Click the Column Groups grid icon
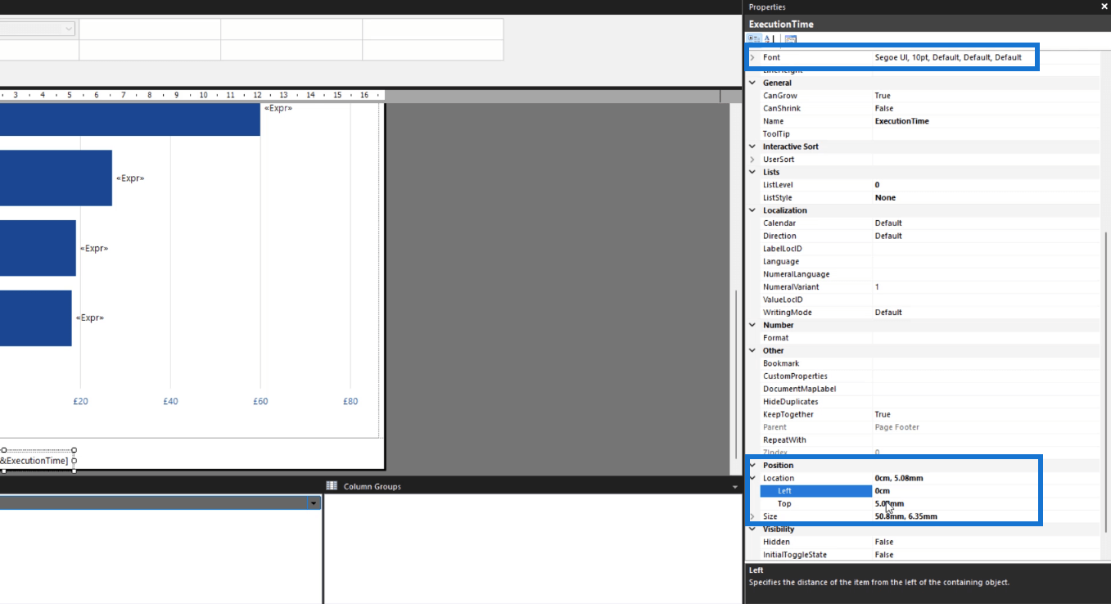 (332, 486)
